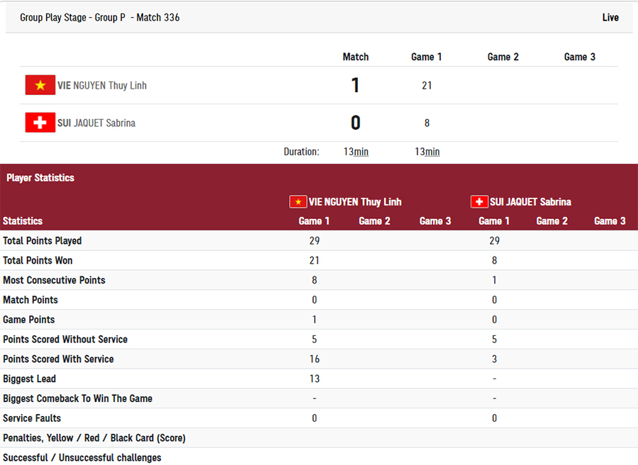Select the Game 2 column header in scoreboard
Image resolution: width=638 pixels, height=465 pixels.
click(x=503, y=57)
